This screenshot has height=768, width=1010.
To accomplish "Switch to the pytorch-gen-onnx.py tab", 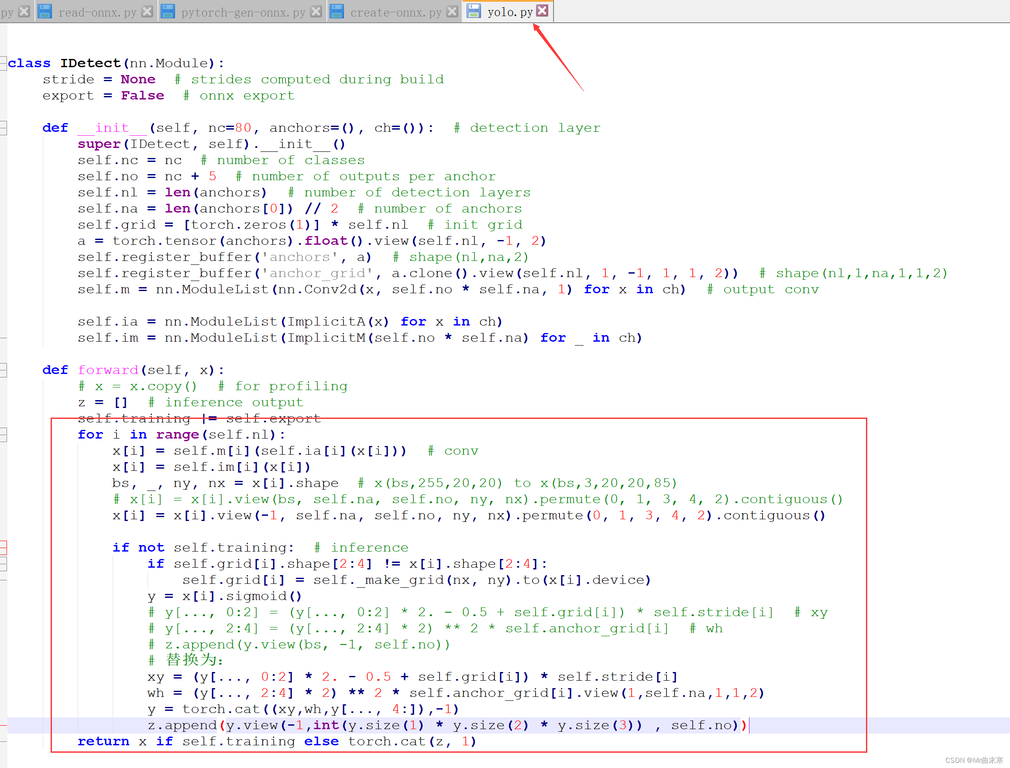I will point(243,12).
